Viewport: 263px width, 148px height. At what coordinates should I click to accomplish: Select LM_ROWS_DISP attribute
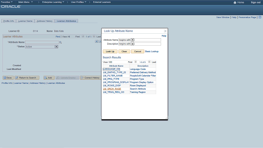[111, 86]
